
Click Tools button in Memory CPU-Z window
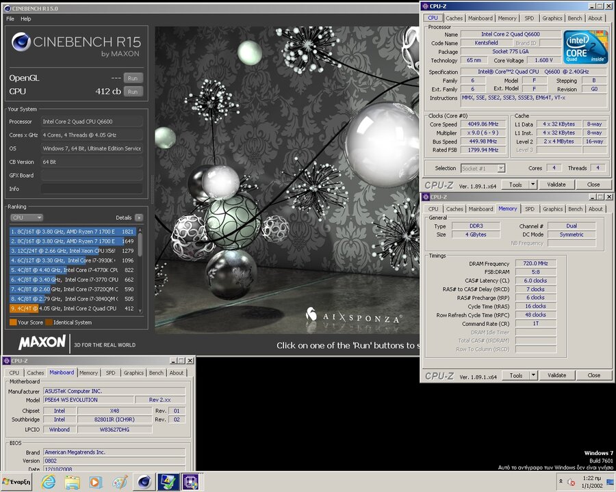[x=516, y=375]
